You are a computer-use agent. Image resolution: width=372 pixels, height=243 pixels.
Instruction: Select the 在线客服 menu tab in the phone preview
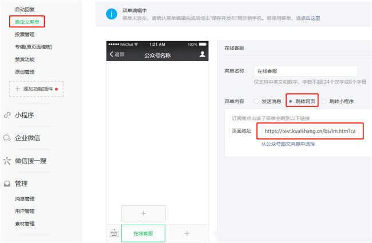(143, 233)
